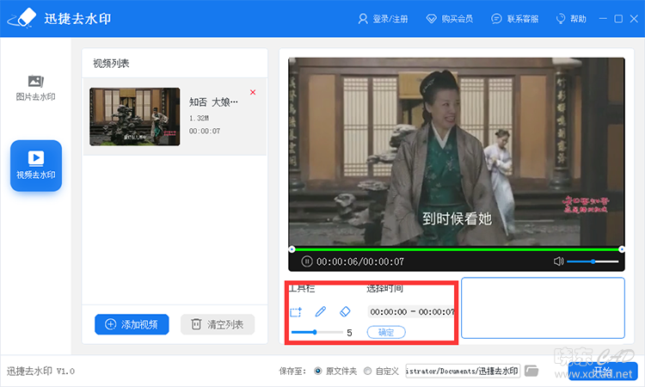645x387 pixels.
Task: Select the 原文件夹 original folder radio button
Action: click(x=317, y=371)
